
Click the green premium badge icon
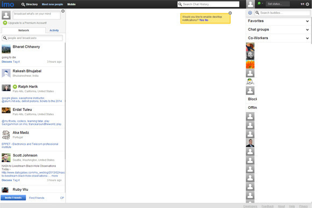pos(5,23)
